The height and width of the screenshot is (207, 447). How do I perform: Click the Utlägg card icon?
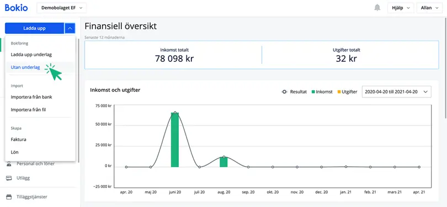coord(9,178)
